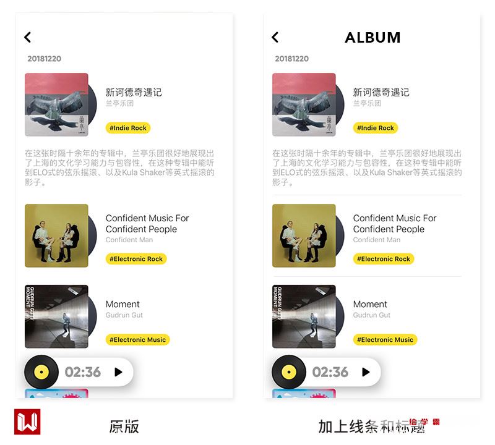
Task: Click red logo icon at bottom left
Action: pyautogui.click(x=27, y=422)
